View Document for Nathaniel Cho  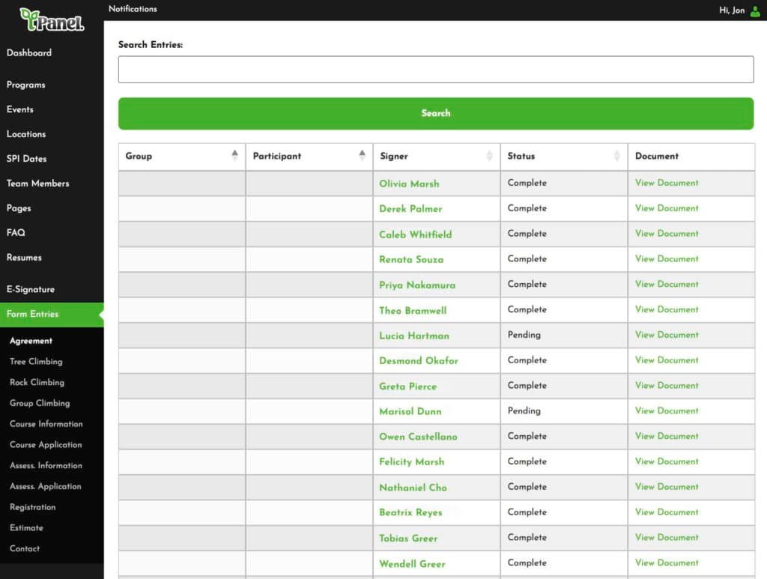click(x=667, y=487)
